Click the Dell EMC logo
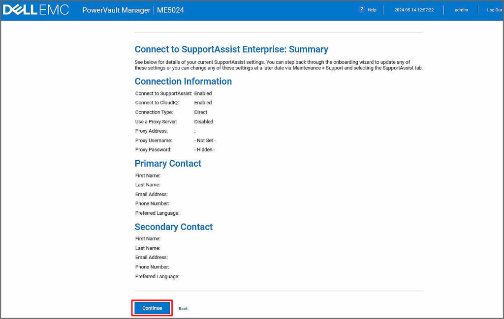504x319 pixels. 36,10
